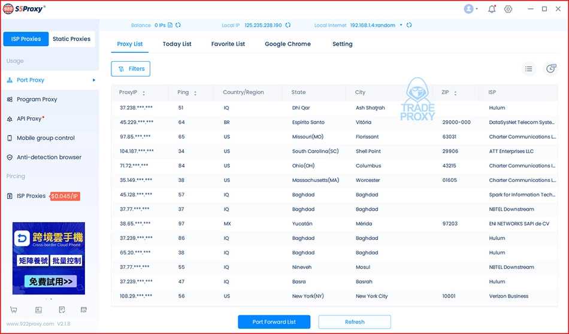Open the shopping cart icon in sidebar
Screen dimensions: 569x334
[14, 309]
